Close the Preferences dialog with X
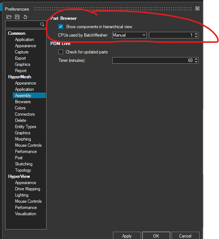This screenshot has width=219, height=239. (x=197, y=8)
